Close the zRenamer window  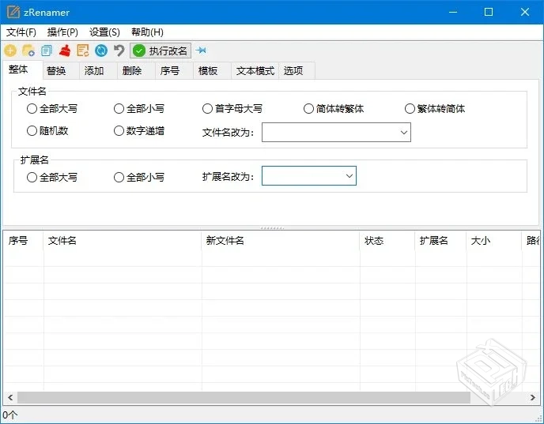point(525,12)
